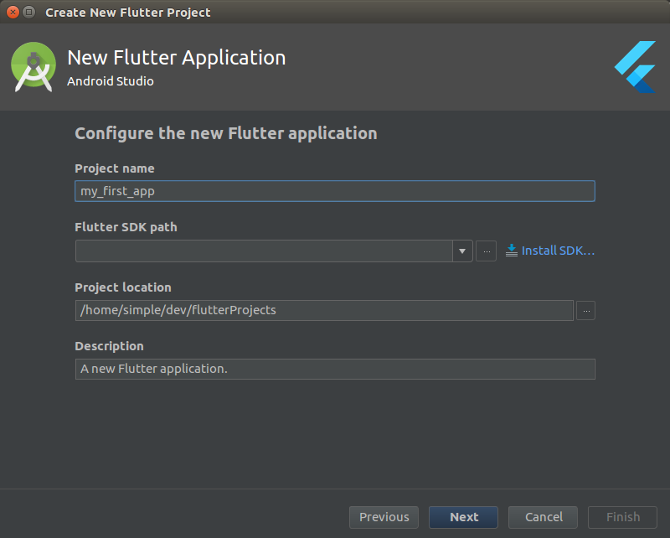
Task: Click the browse ellipsis for Project location
Action: click(x=585, y=310)
